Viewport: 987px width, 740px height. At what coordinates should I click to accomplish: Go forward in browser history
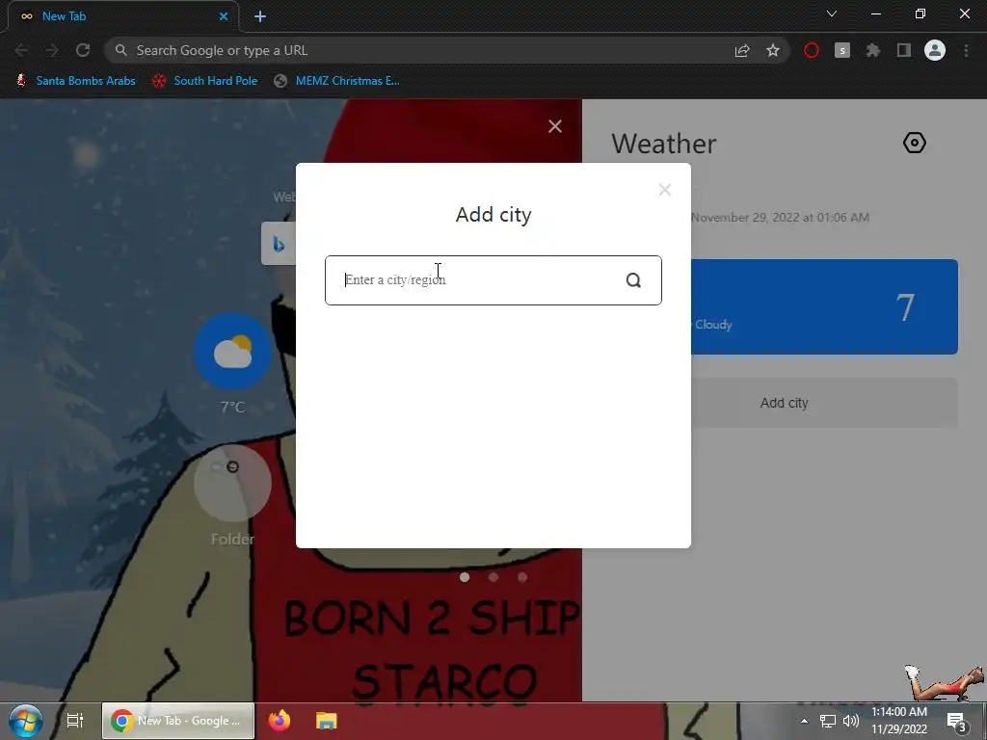(52, 50)
